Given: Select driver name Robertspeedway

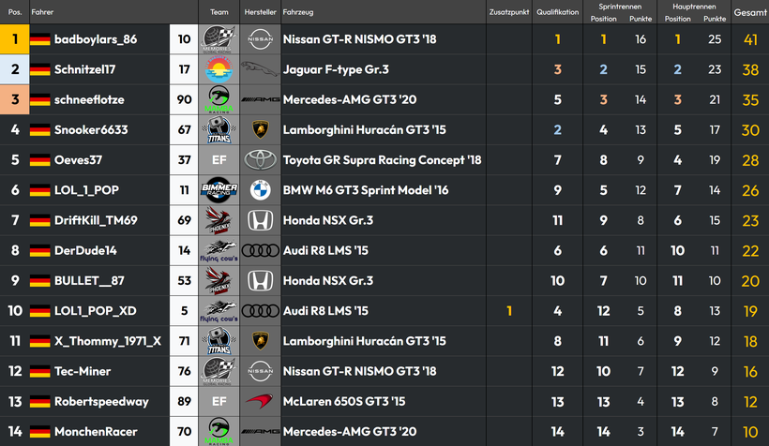Looking at the screenshot, I should [101, 402].
